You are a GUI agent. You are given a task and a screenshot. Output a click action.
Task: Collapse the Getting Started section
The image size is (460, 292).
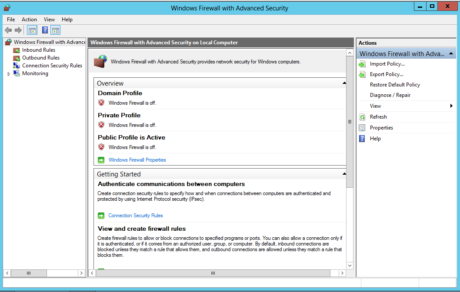click(344, 174)
